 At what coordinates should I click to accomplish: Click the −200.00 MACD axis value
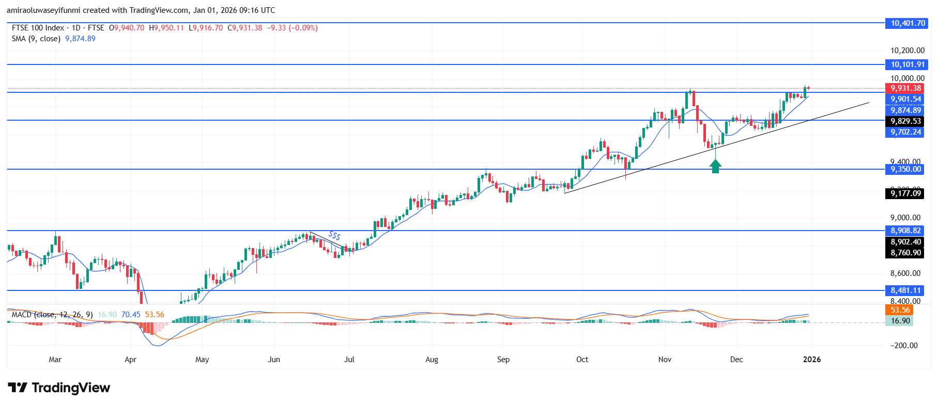(x=904, y=346)
